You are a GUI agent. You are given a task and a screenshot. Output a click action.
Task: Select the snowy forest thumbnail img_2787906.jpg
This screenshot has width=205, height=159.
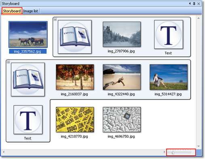coord(122,34)
